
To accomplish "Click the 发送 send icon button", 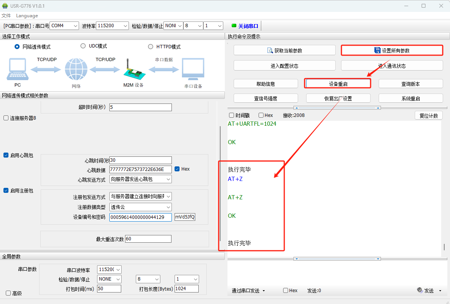I will 420,291.
